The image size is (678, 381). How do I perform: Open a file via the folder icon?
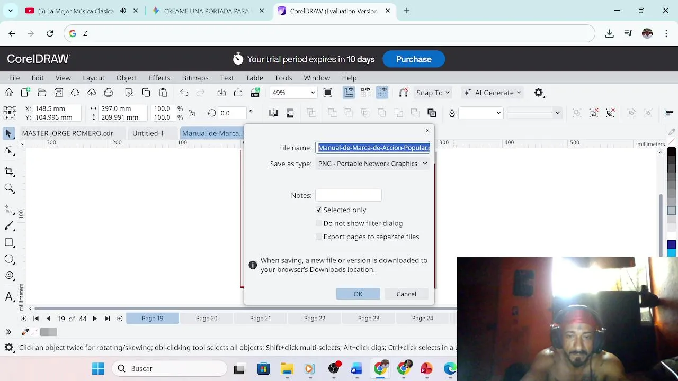(x=42, y=93)
